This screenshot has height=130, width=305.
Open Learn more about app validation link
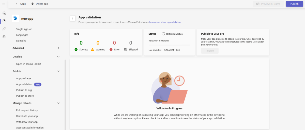pyautogui.click(x=165, y=22)
